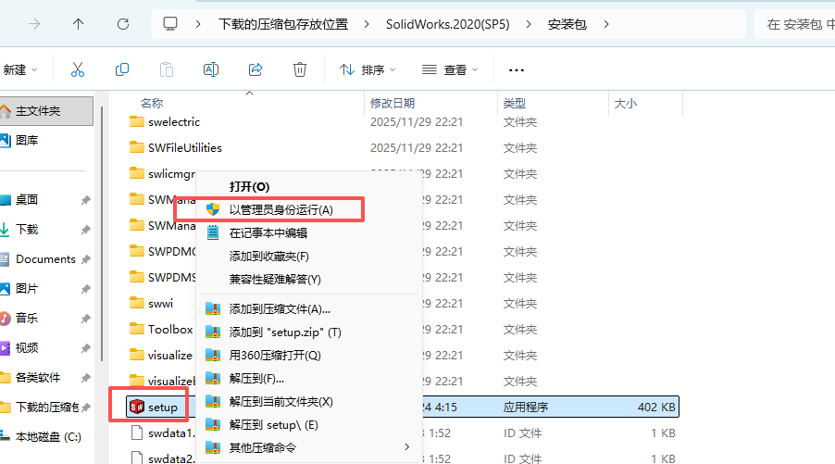Expand chevron after the PC icon
This screenshot has height=464, width=835.
tap(198, 24)
